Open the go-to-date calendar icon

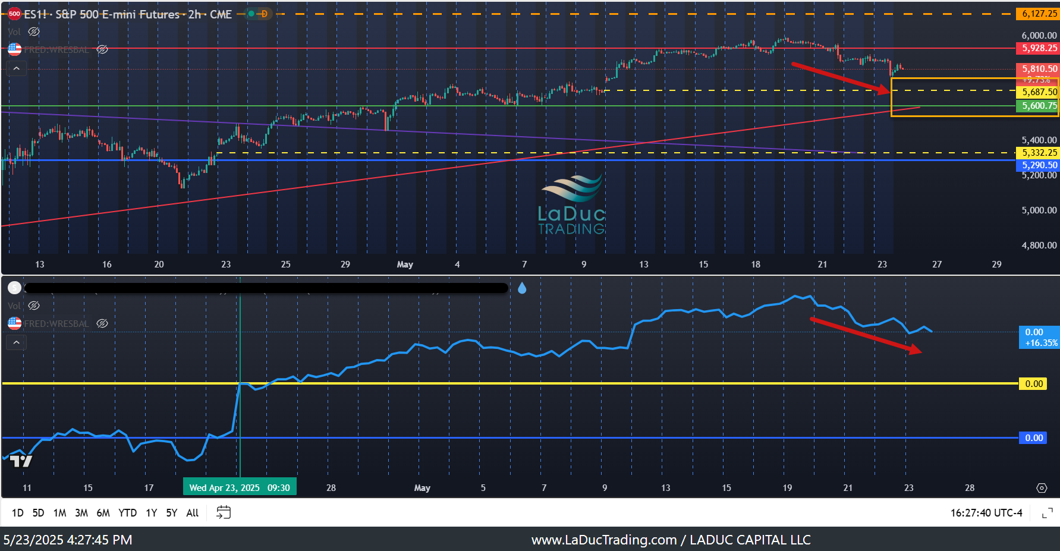click(224, 512)
